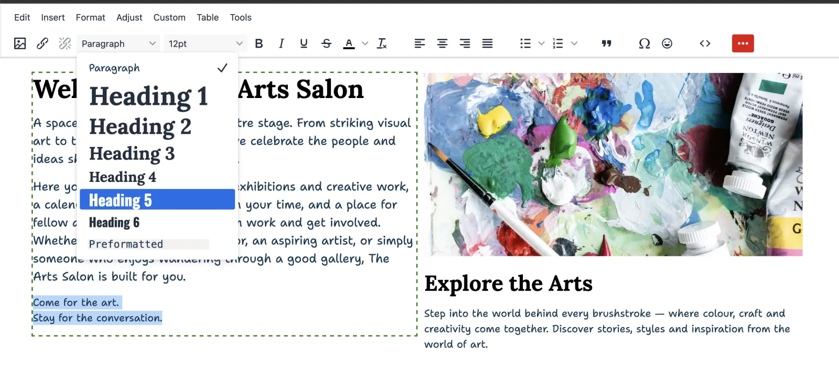Viewport: 839px width, 367px height.
Task: Toggle underline formatting
Action: (304, 44)
